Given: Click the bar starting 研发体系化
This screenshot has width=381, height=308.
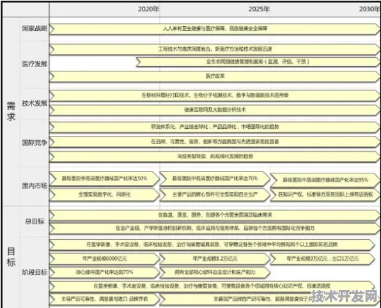Looking at the screenshot, I should point(215,127).
